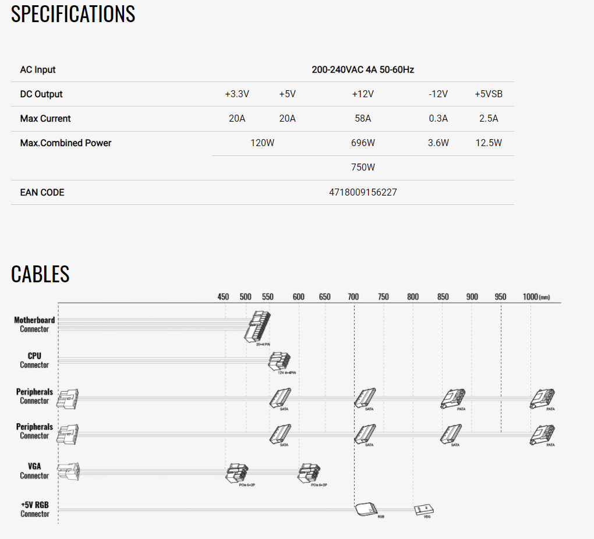Click the 20+4 PIN motherboard connector icon
594x539 pixels.
[x=257, y=327]
